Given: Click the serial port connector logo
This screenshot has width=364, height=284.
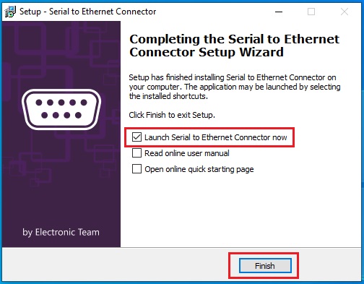Looking at the screenshot, I should pos(61,109).
